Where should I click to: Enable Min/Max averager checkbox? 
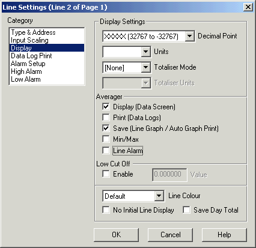[x=106, y=139]
